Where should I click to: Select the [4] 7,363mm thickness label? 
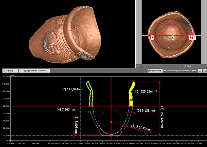coord(66,109)
